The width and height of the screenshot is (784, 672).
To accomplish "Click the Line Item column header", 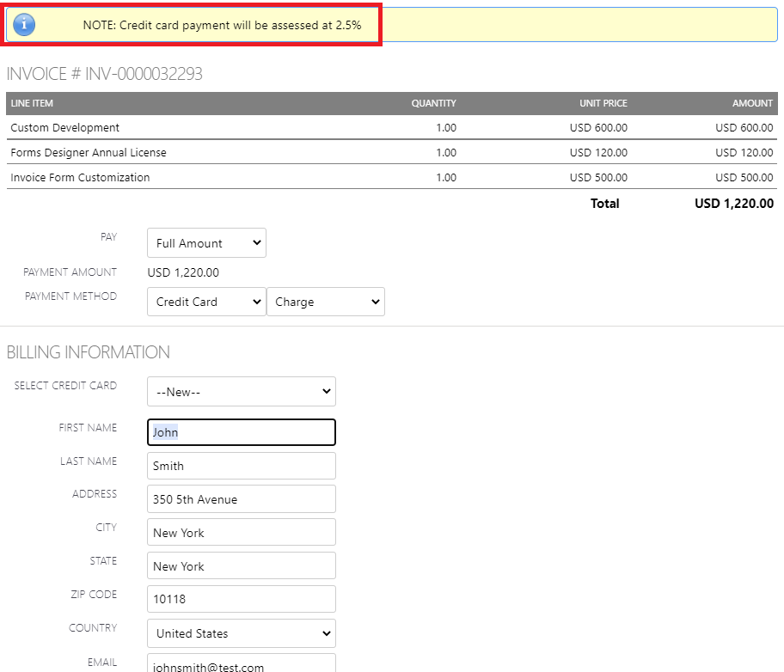I will [32, 103].
